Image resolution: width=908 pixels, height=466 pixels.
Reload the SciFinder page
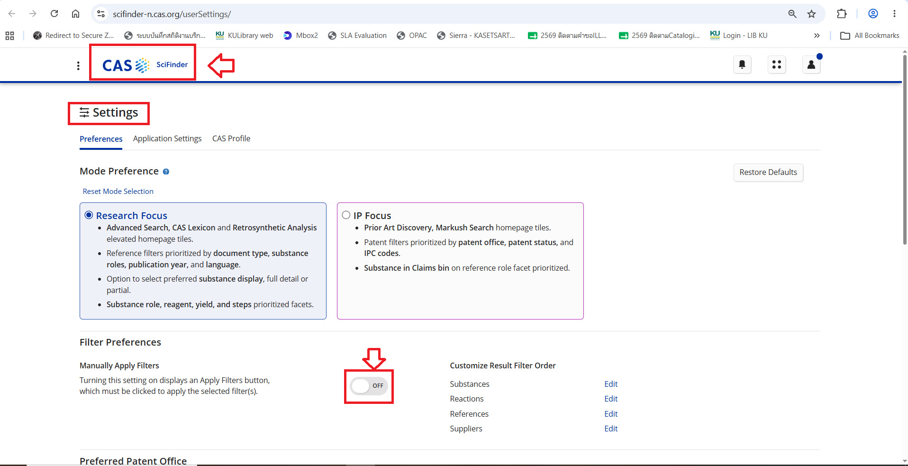[x=54, y=14]
